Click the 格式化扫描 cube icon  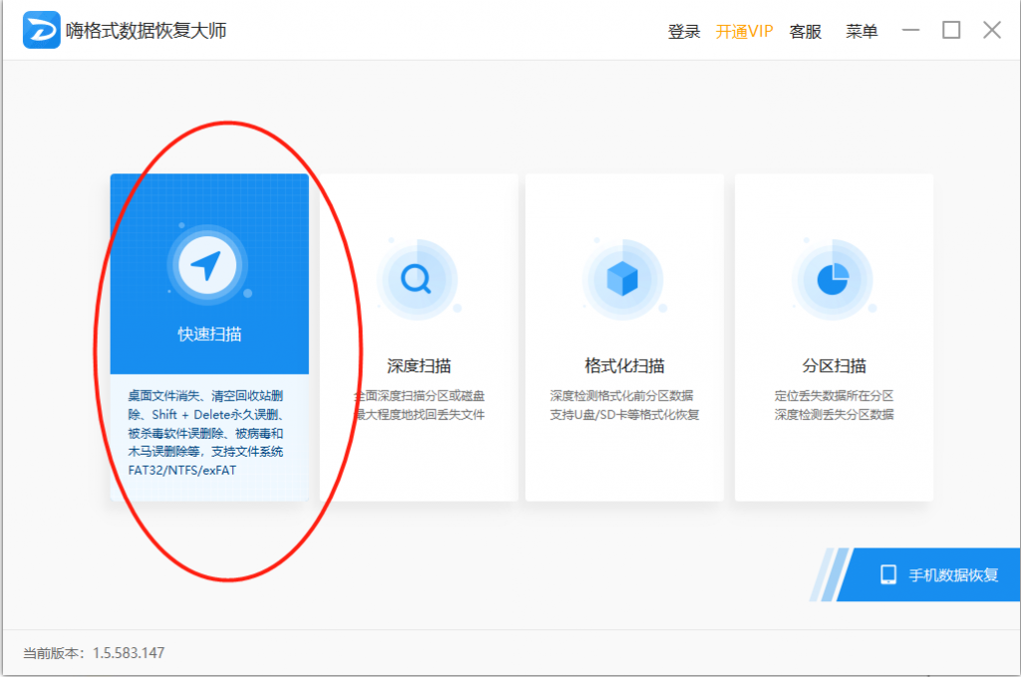pyautogui.click(x=622, y=279)
